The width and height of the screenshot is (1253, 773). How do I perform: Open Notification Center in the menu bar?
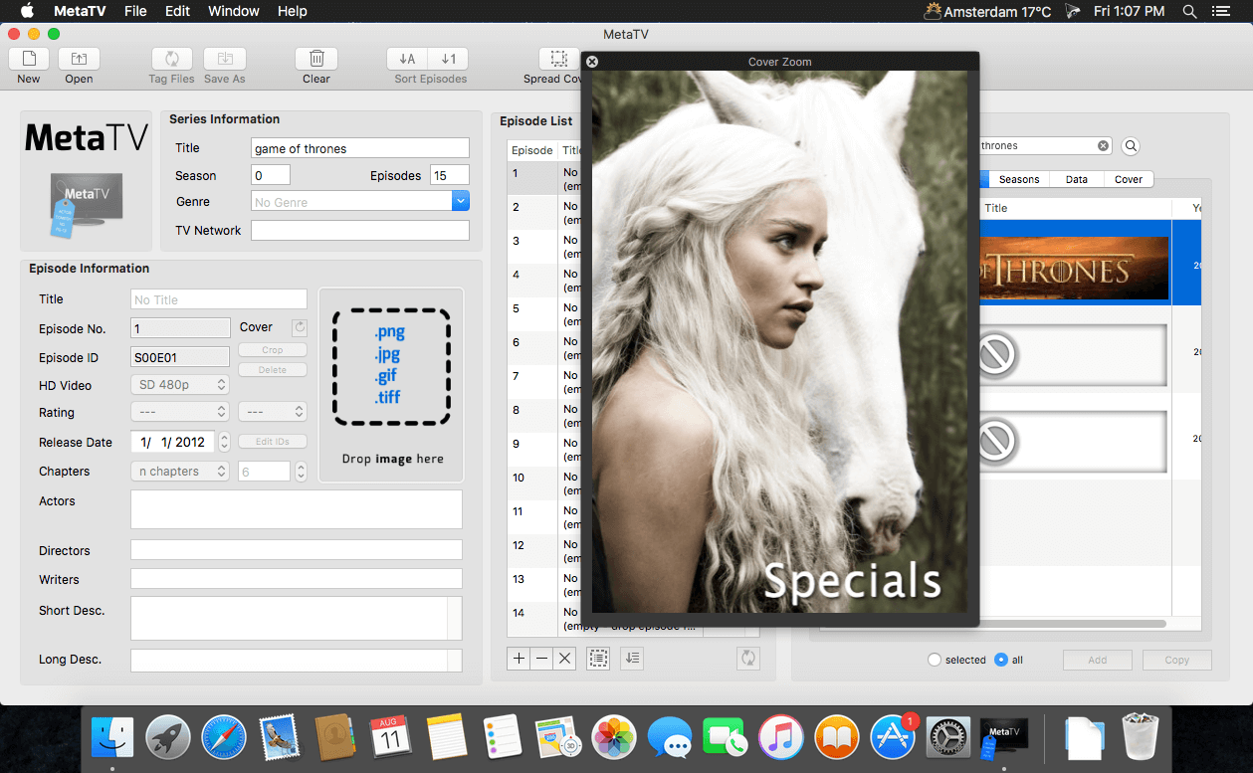[x=1222, y=11]
